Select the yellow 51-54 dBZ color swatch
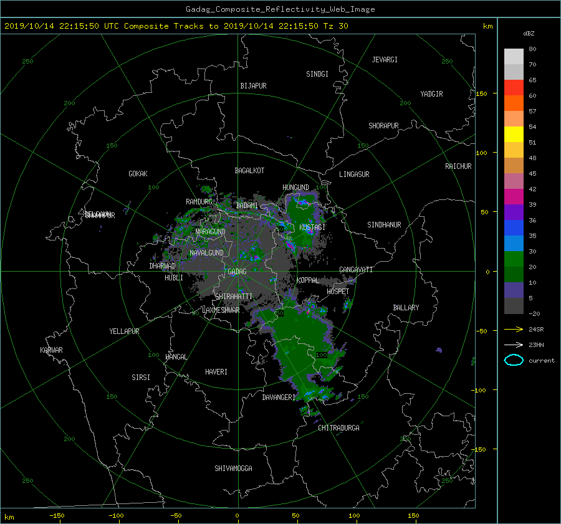Screen dimensions: 561x524 coord(514,134)
